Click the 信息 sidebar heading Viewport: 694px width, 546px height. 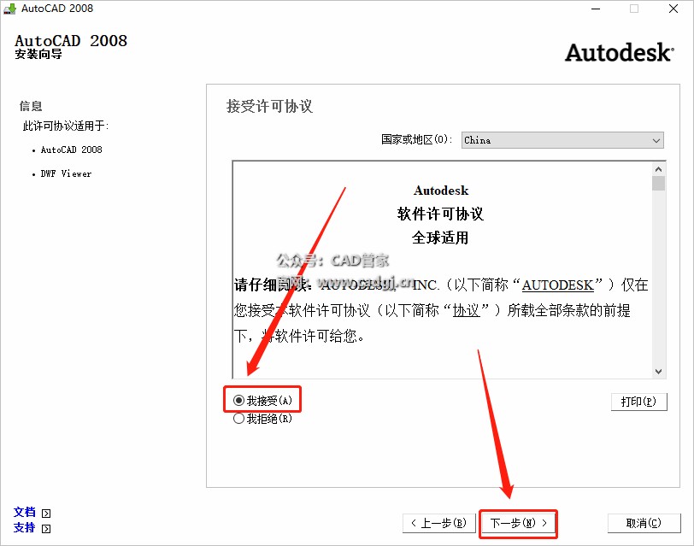[31, 106]
